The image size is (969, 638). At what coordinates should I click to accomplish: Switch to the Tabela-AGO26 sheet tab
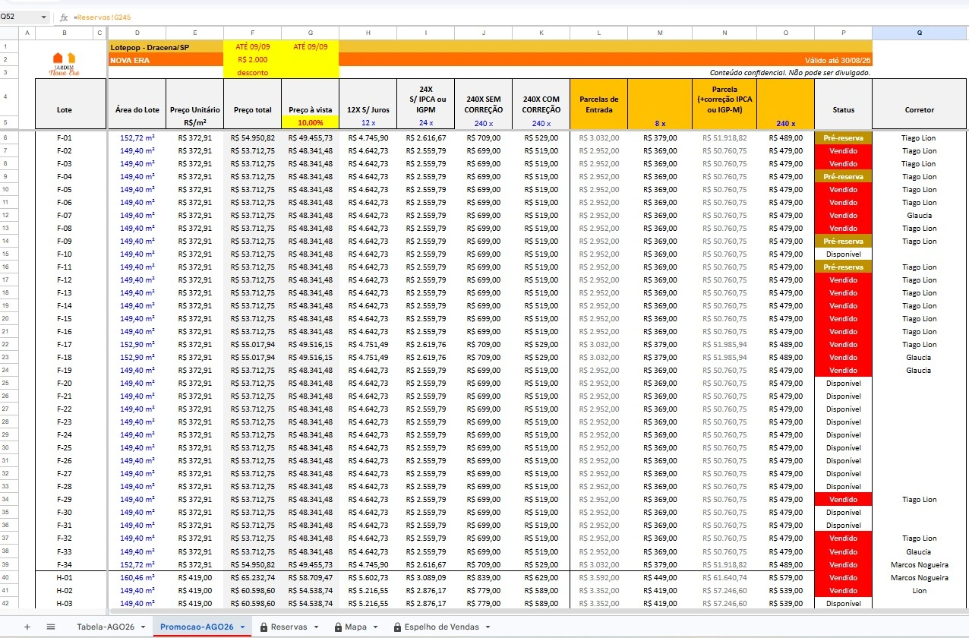click(x=106, y=627)
